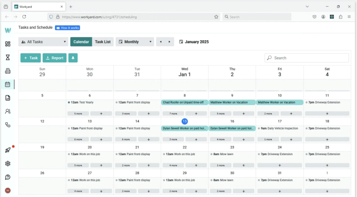Open Matthew Worker on Vacation on Thursday 9
This screenshot has width=357, height=197.
[x=232, y=103]
